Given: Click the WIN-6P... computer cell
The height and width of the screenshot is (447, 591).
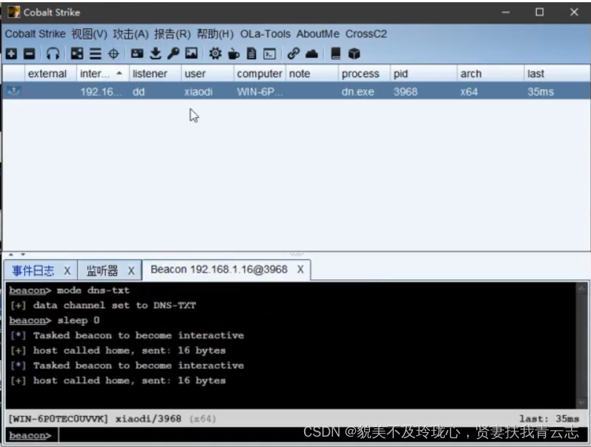Looking at the screenshot, I should coord(260,92).
